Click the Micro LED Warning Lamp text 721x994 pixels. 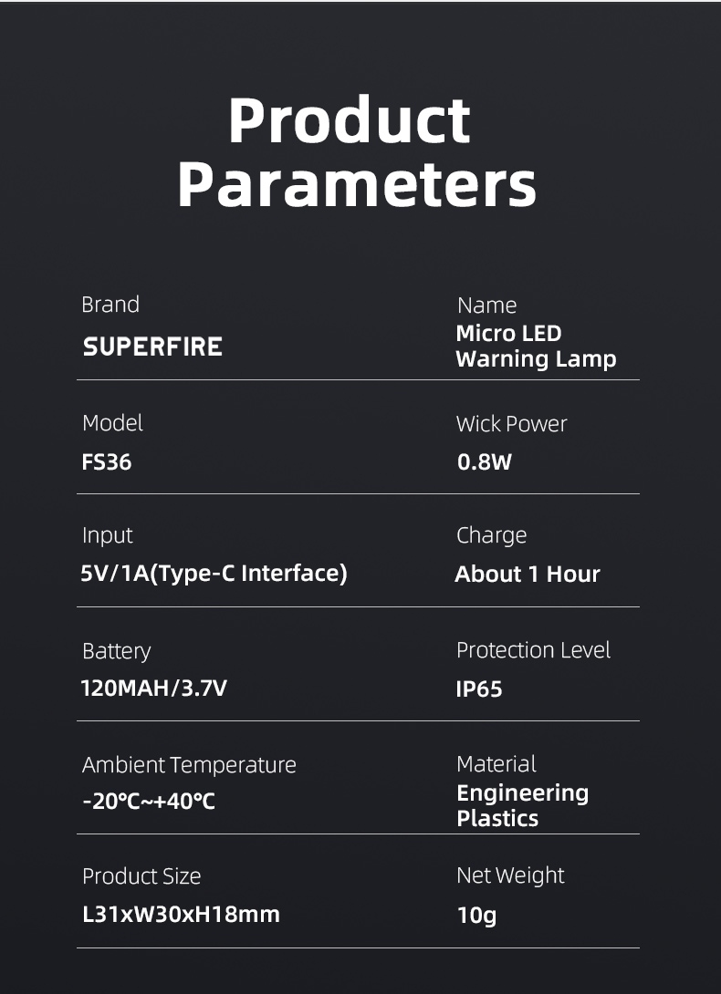point(536,347)
